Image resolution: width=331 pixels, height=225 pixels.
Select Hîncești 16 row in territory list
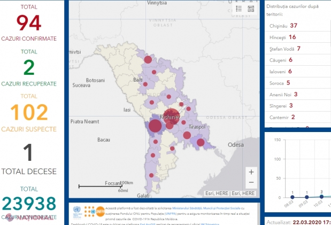tap(298, 37)
